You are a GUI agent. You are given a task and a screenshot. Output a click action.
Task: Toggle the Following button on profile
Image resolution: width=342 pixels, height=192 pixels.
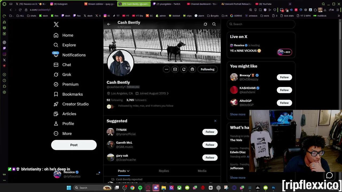(208, 69)
